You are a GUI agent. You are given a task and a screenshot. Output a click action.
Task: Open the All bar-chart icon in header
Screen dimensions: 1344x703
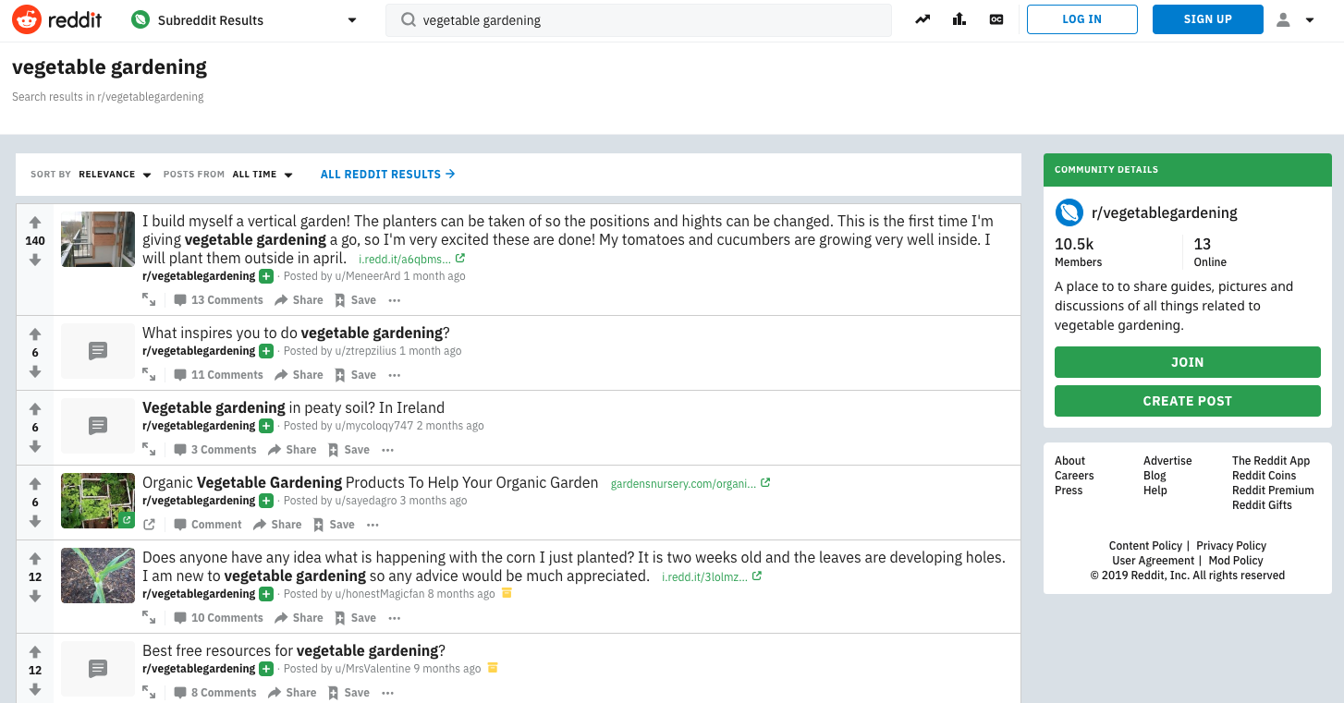point(959,19)
